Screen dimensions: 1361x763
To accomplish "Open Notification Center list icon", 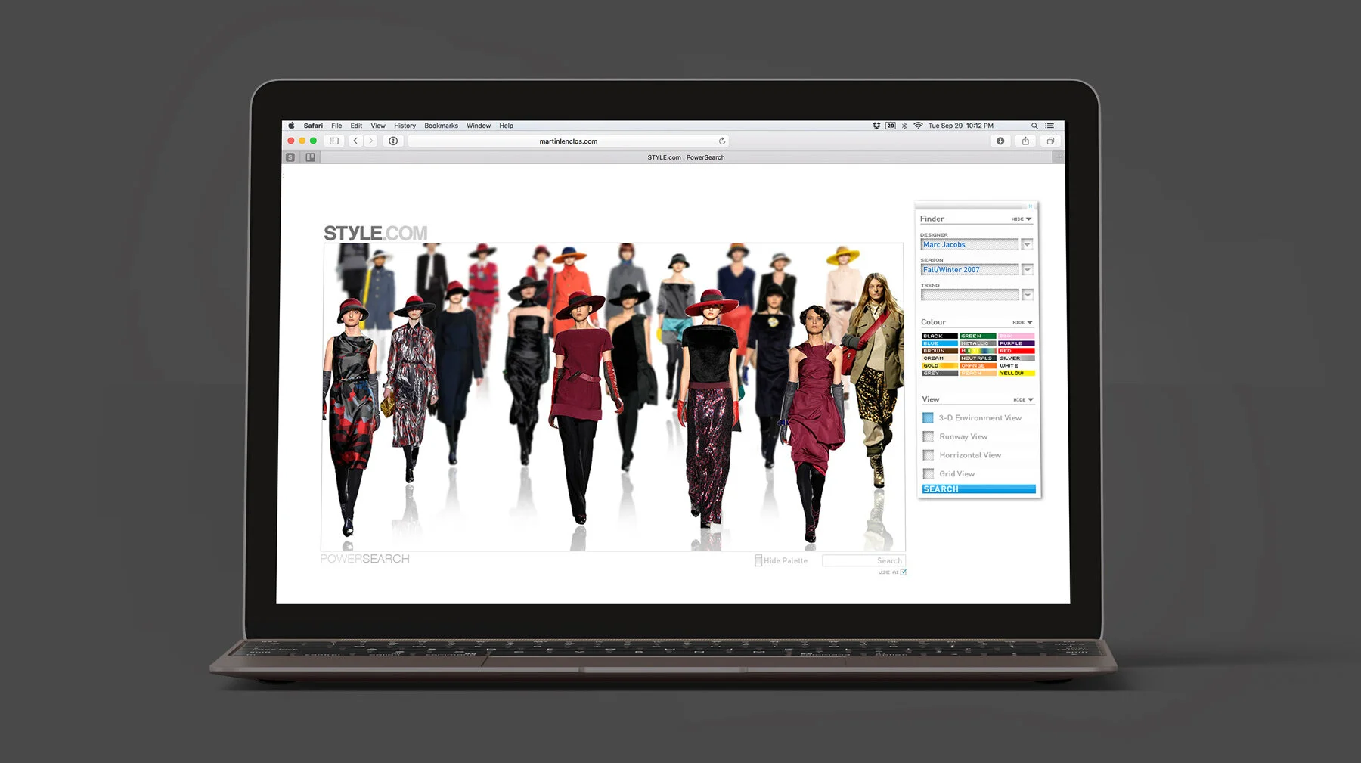I will tap(1049, 126).
